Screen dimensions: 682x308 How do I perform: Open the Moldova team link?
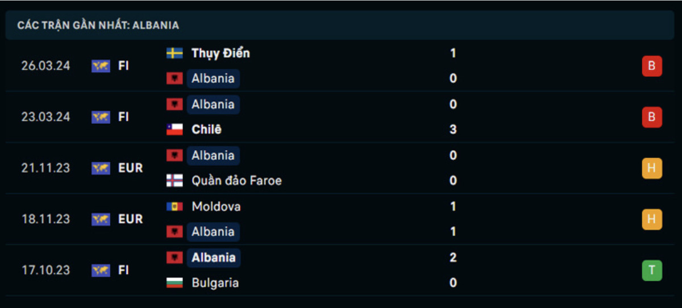[216, 207]
